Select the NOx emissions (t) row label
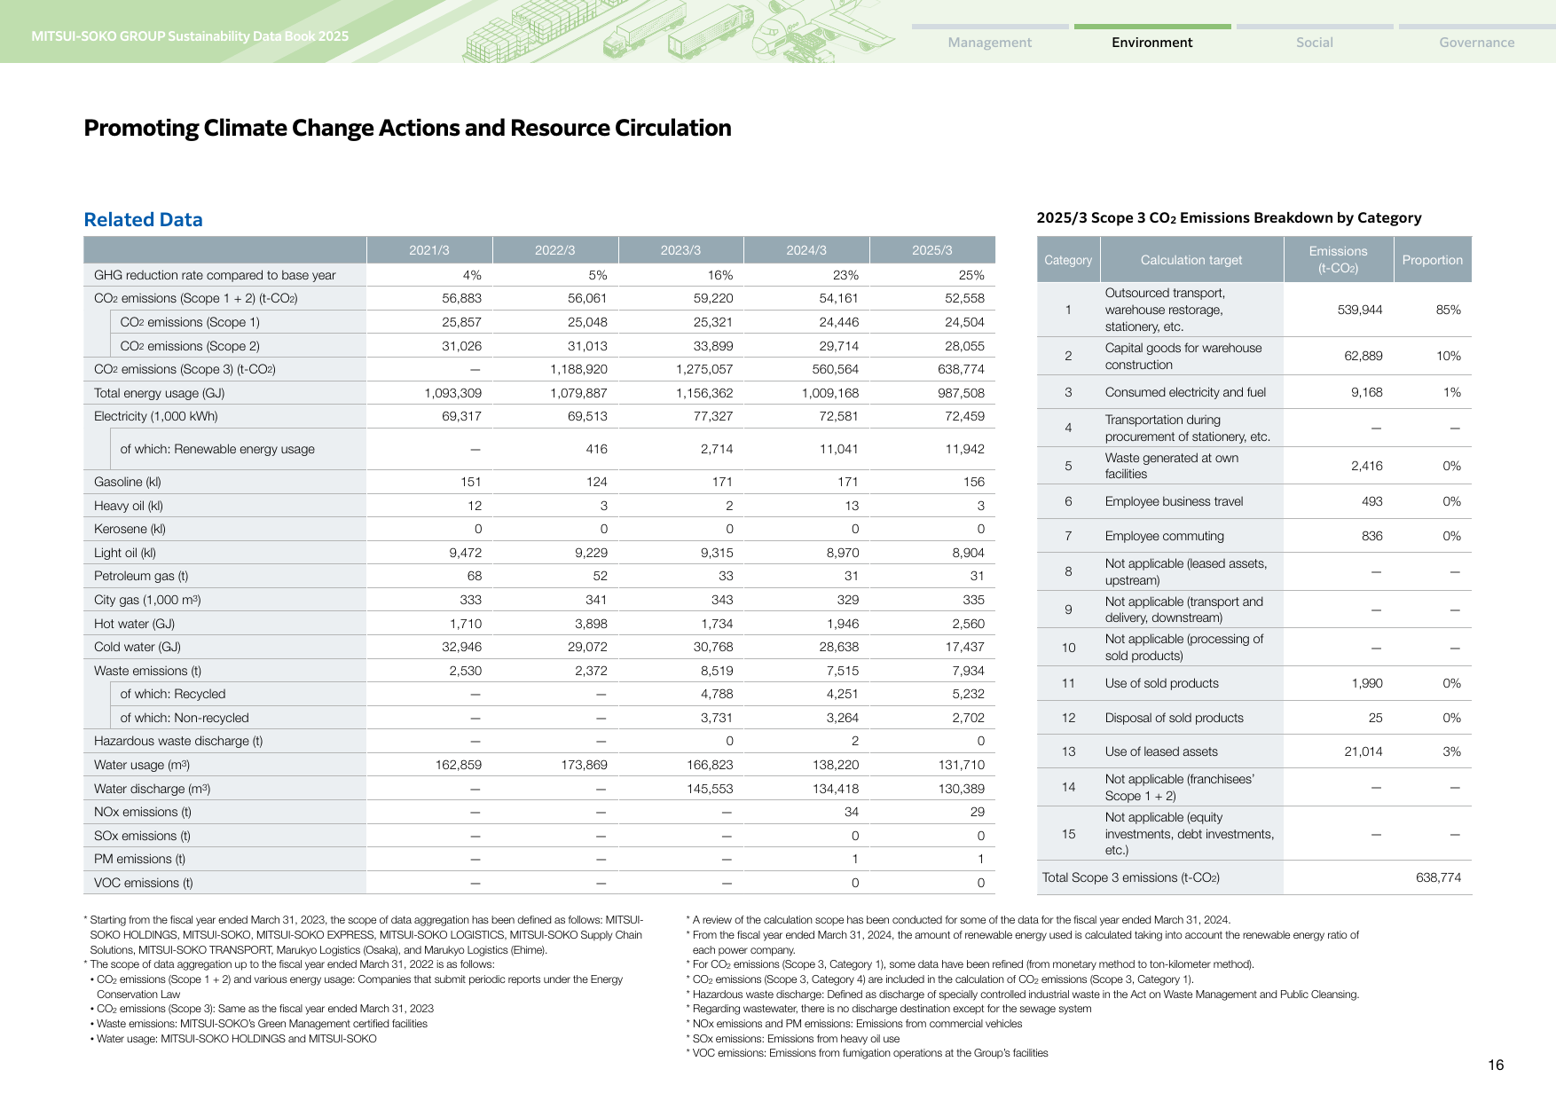This screenshot has width=1556, height=1101. point(143,812)
